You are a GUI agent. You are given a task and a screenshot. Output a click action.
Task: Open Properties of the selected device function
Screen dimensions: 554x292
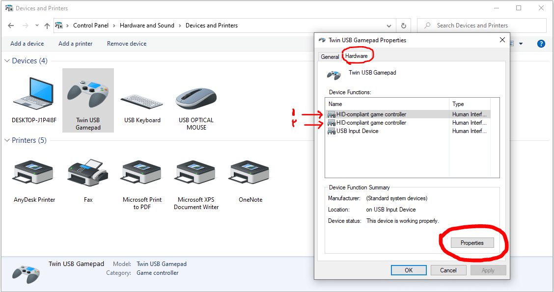coord(472,243)
